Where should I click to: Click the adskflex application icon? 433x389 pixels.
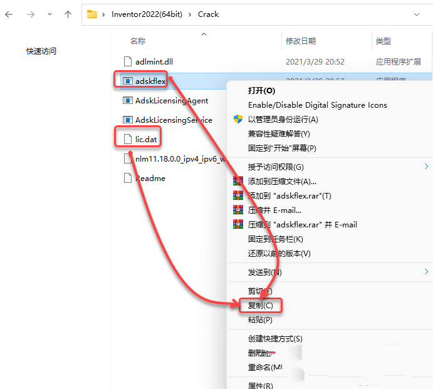(x=128, y=81)
